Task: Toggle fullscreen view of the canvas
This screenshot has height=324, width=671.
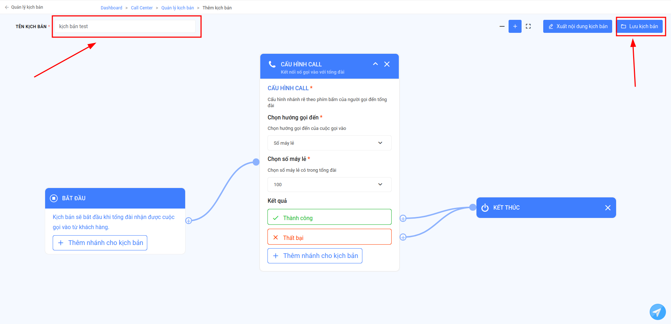Action: (528, 26)
